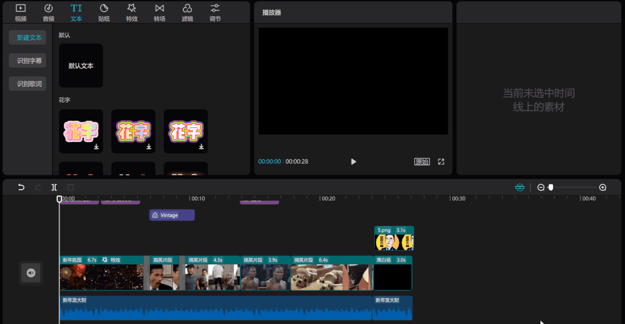Screen dimensions: 625x324
Task: Select the 文本 (Text) tab
Action: (76, 12)
